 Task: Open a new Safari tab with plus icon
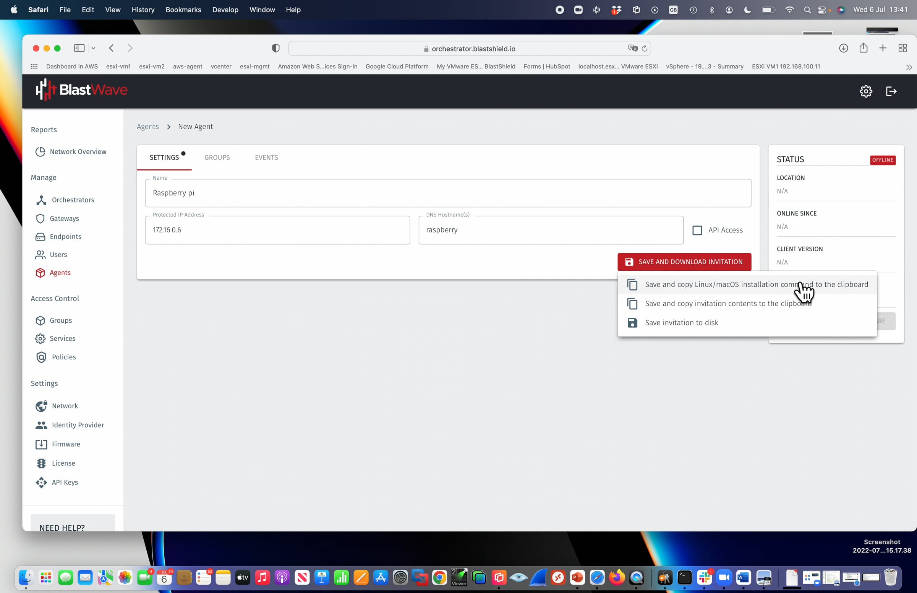(x=883, y=48)
